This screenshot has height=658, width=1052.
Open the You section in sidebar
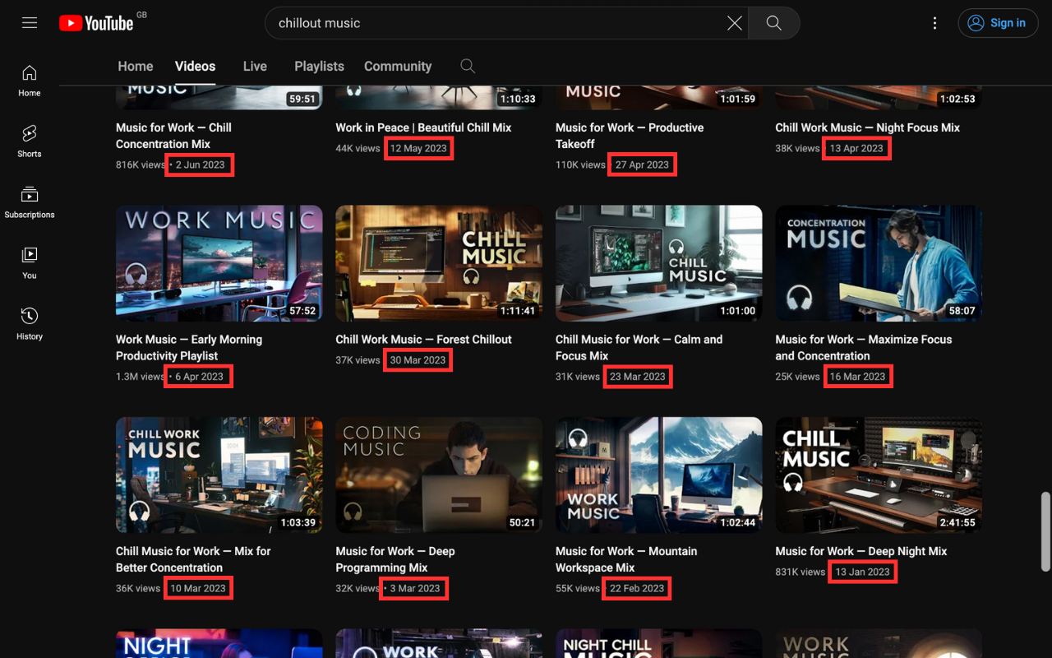[x=30, y=263]
